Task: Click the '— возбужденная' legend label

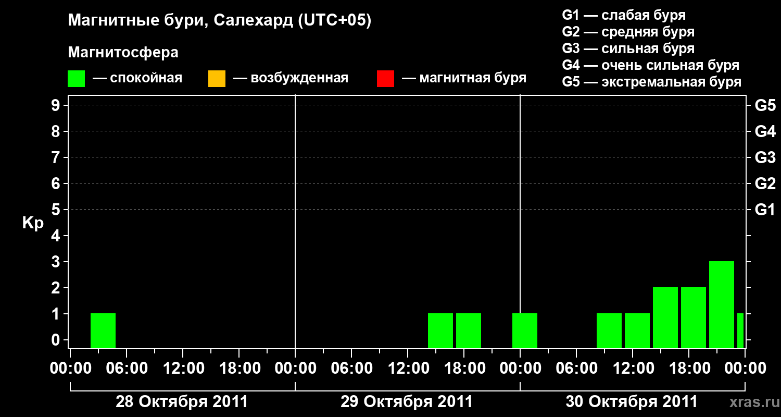Action: [x=291, y=78]
